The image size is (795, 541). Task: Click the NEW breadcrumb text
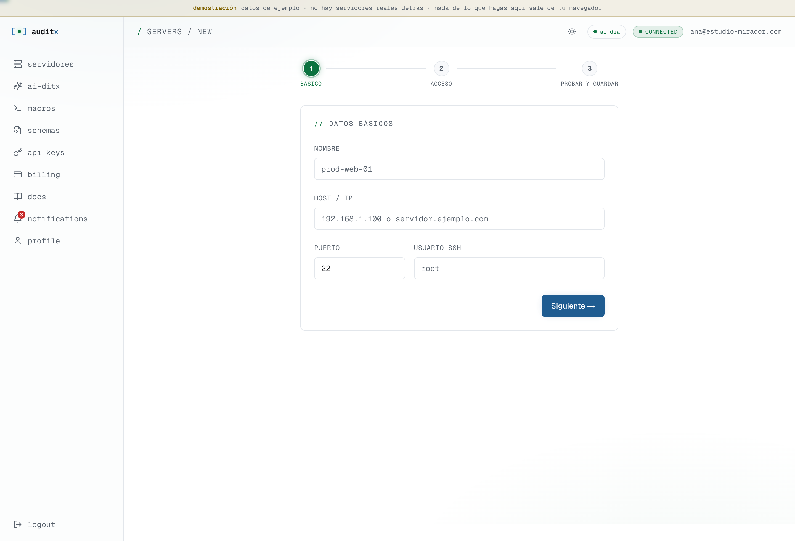(x=205, y=32)
